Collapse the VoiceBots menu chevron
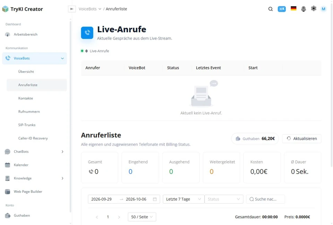This screenshot has width=333, height=225. pos(62,58)
